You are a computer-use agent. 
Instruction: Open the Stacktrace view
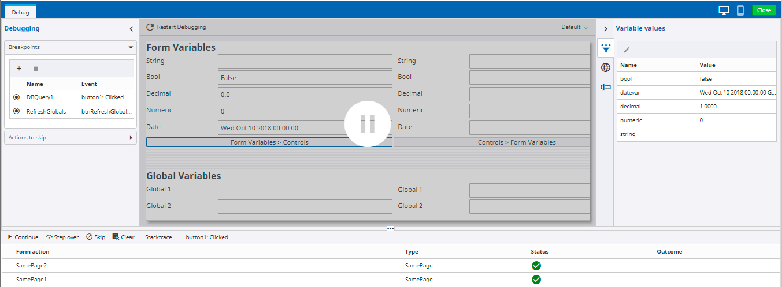(158, 237)
